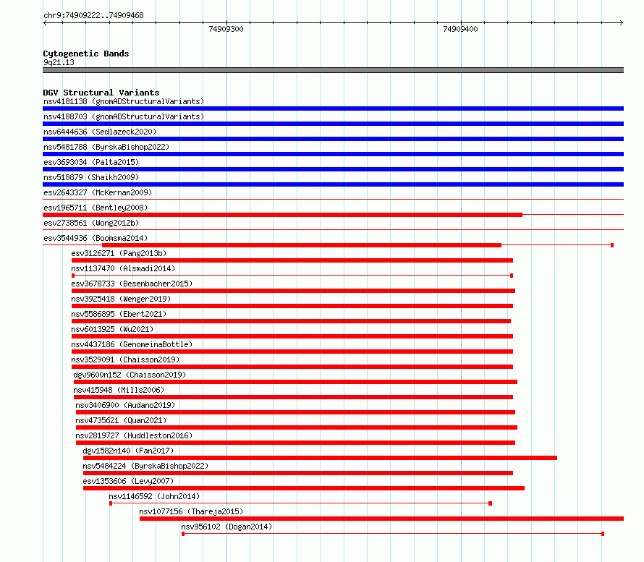
Task: Click the chr9:74909222..74909468 region label
Action: tap(93, 16)
